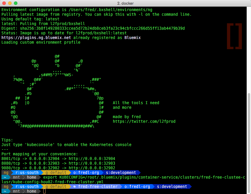Open the http://0.0.0.0:32904 port link
251x194 pixels.
[x=92, y=159]
